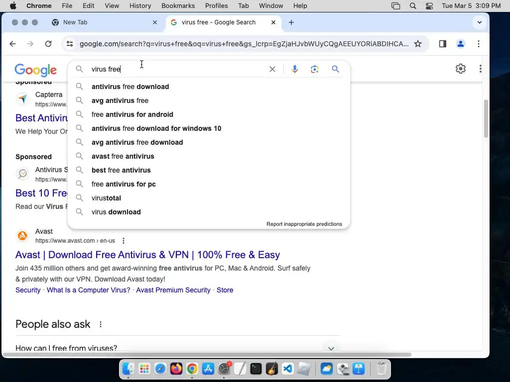Open a new tab with plus button
Screen dimensions: 510x382
pos(291,22)
